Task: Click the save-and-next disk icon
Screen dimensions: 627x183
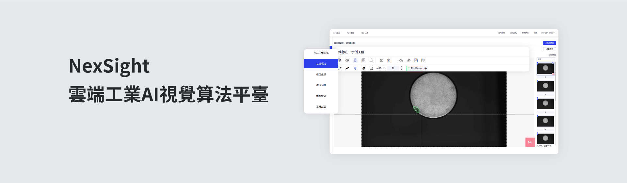Action: [423, 60]
